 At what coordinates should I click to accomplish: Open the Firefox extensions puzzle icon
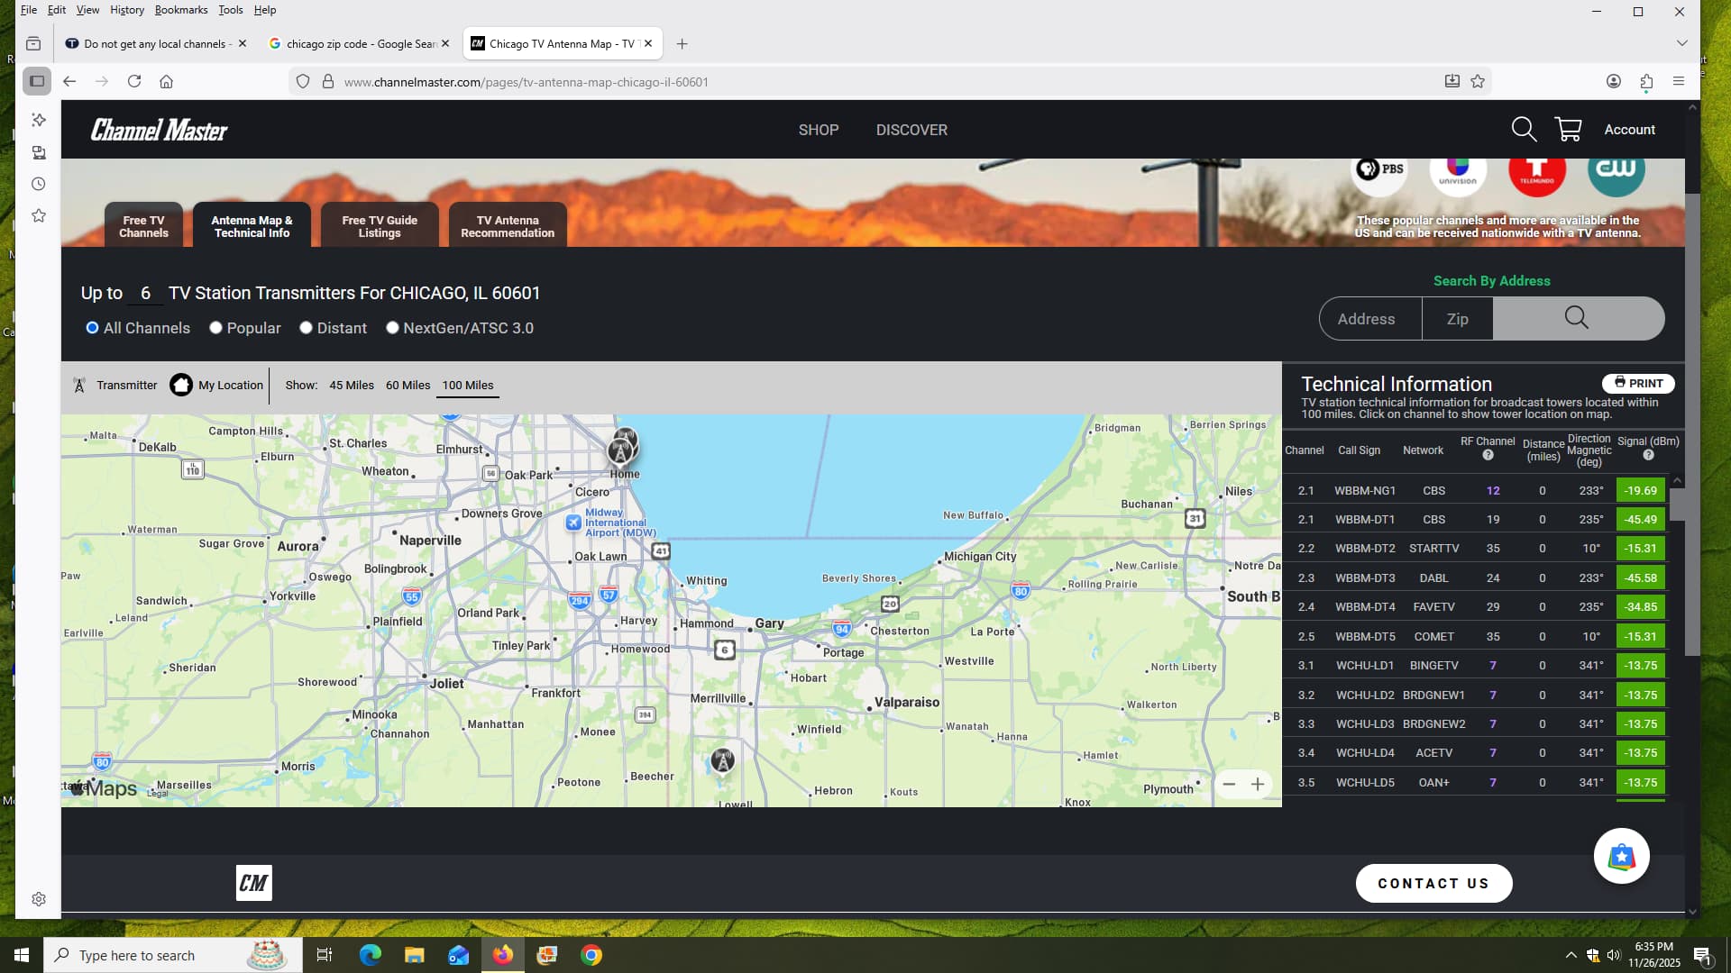tap(1646, 82)
